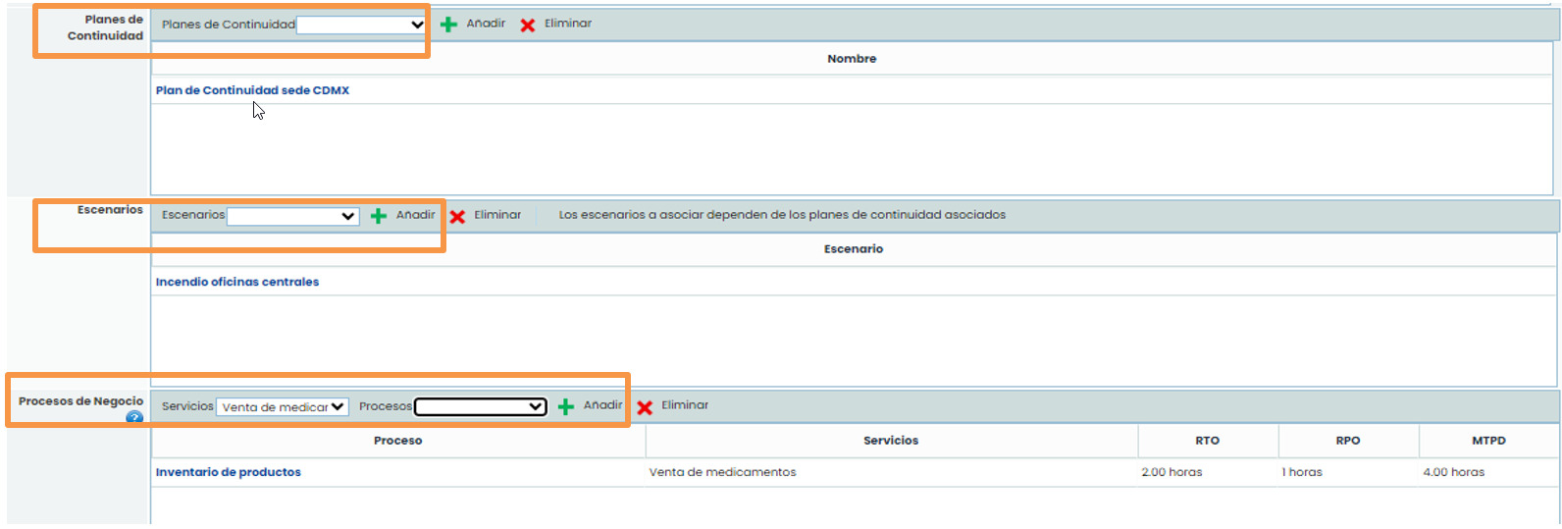Open the Procesos de Negocio help icon
This screenshot has height=529, width=1562.
pos(134,417)
